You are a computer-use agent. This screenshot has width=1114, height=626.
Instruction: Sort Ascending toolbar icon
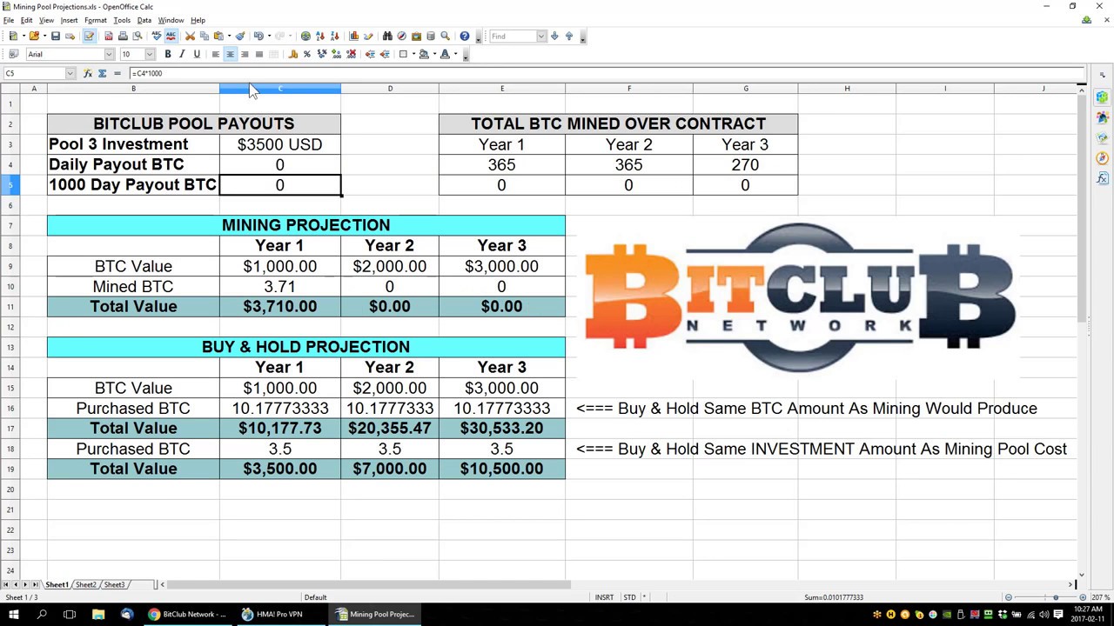[319, 36]
